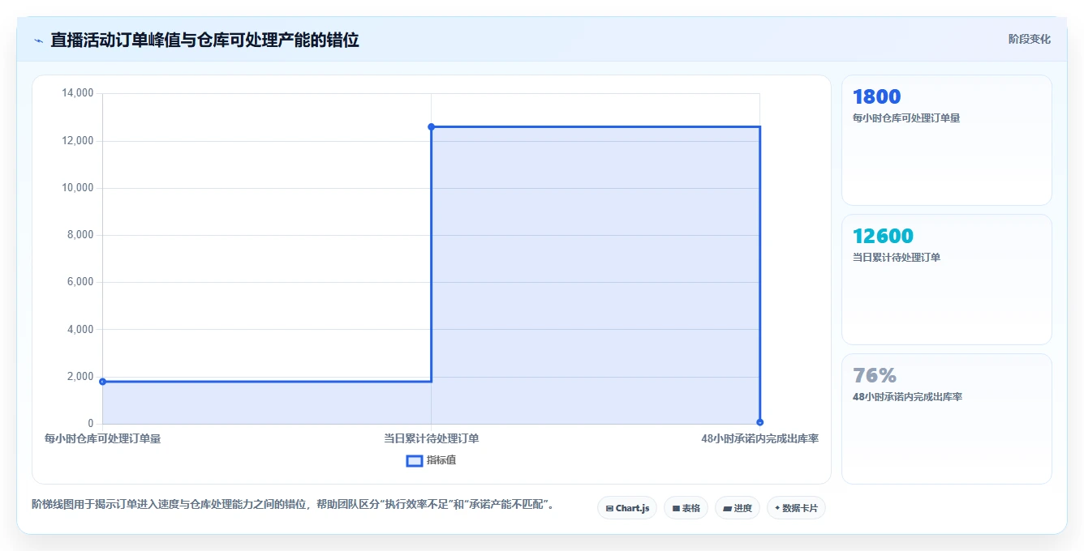Screen dimensions: 1084x551
Task: Click the y-axis tick 10,000
Action: pos(78,188)
